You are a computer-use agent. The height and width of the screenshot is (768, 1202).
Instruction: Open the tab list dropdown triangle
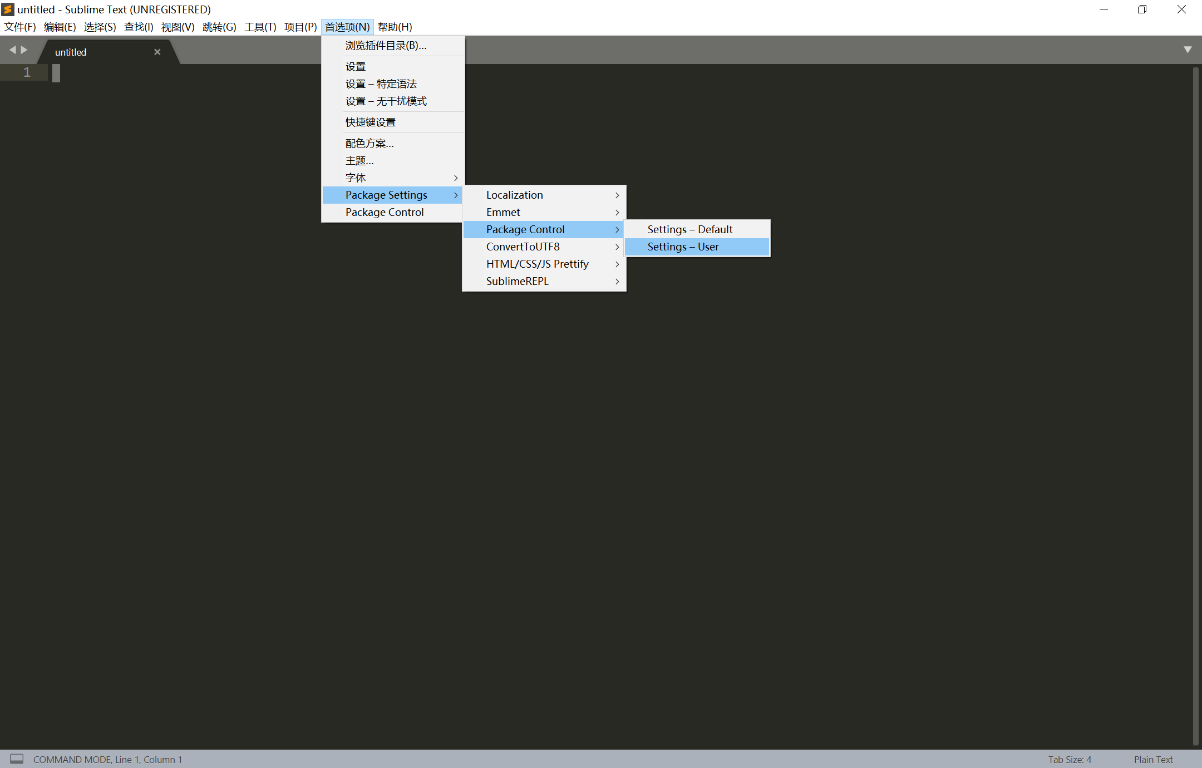[1188, 50]
